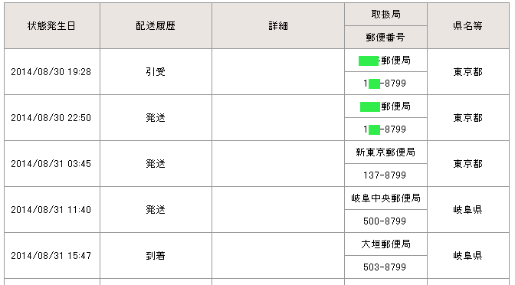Click the 到着 status cell
The image size is (515, 285).
pos(156,255)
